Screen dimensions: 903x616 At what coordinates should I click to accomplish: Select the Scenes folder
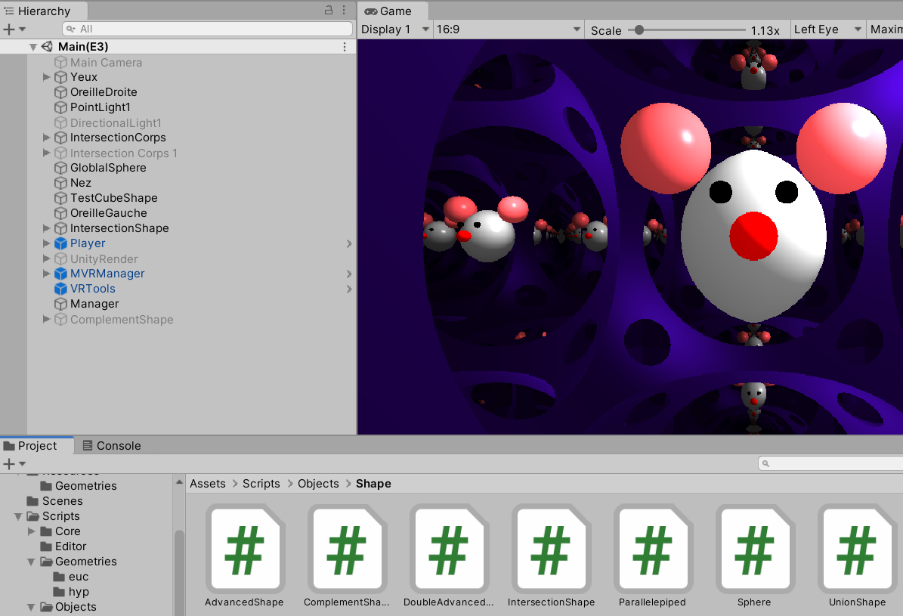click(x=55, y=501)
